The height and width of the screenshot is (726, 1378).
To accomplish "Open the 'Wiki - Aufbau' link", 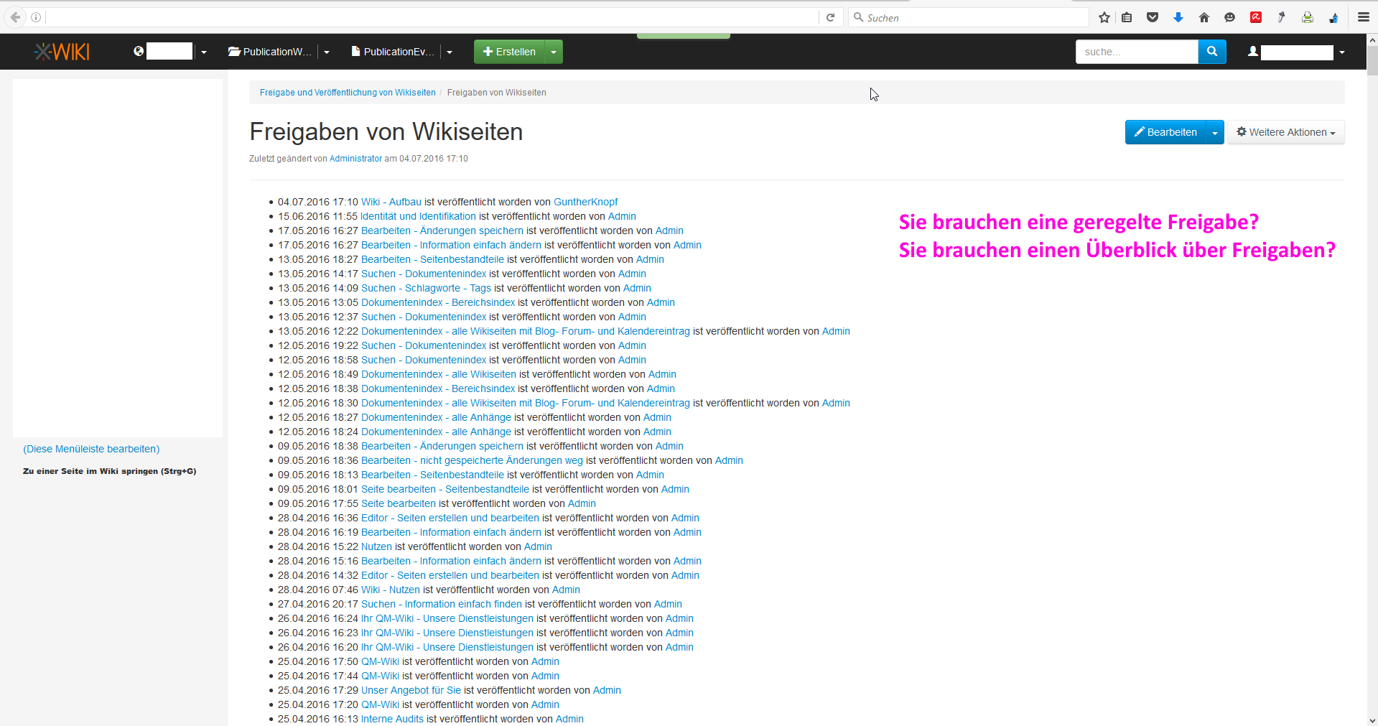I will (391, 203).
